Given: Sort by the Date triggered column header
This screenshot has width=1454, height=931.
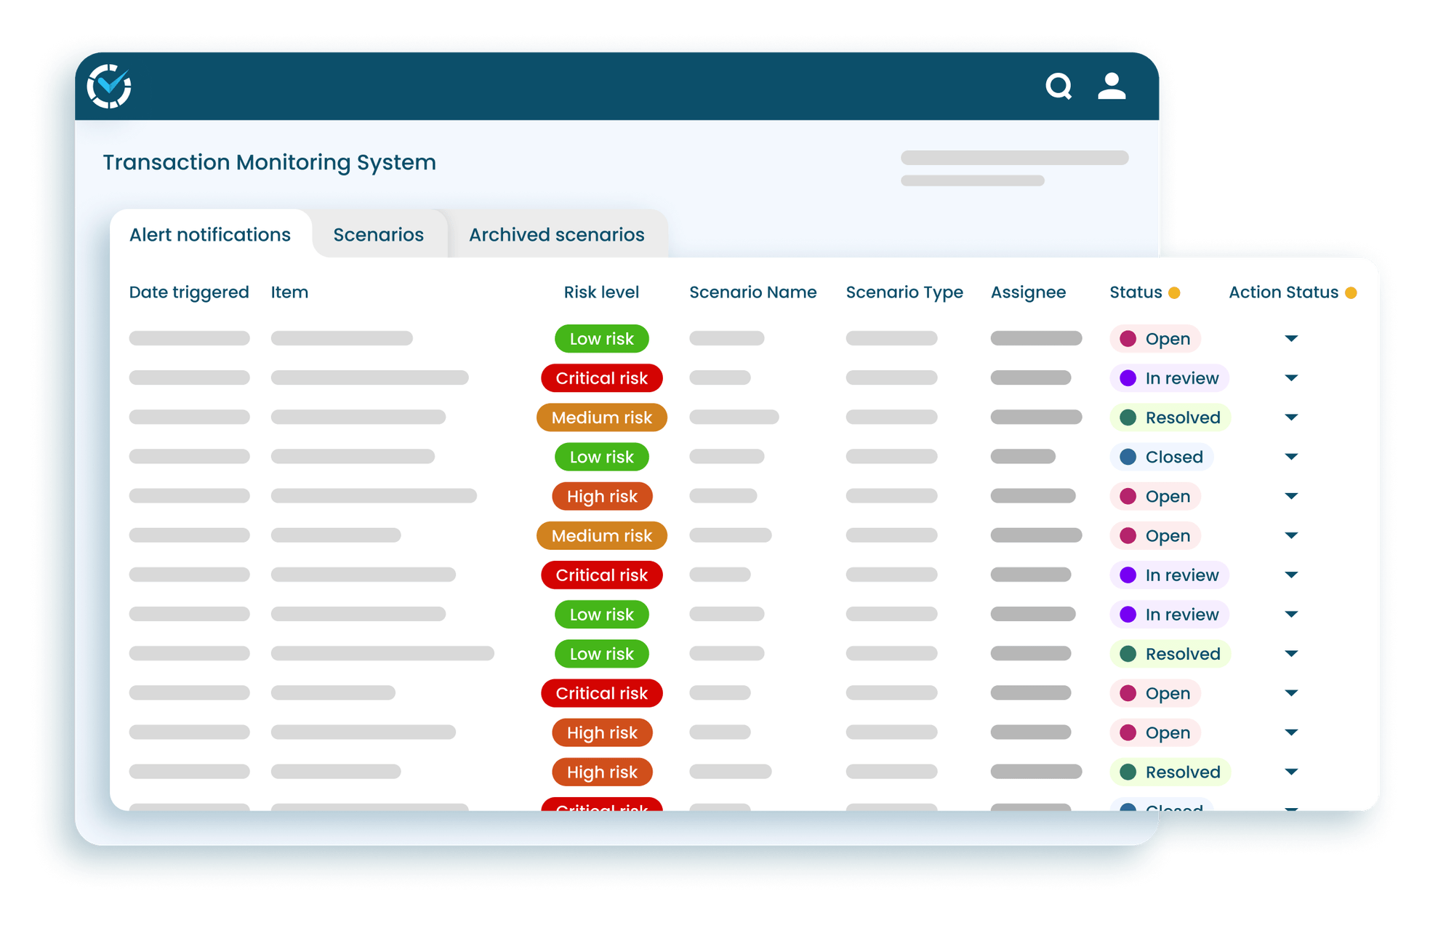Looking at the screenshot, I should tap(189, 292).
